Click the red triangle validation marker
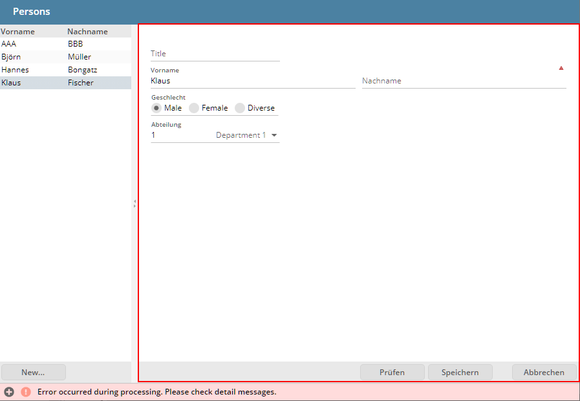The height and width of the screenshot is (401, 580). [x=561, y=68]
